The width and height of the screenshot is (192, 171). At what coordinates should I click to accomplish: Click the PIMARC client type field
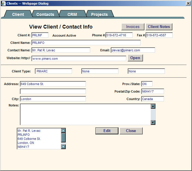(x=54, y=71)
